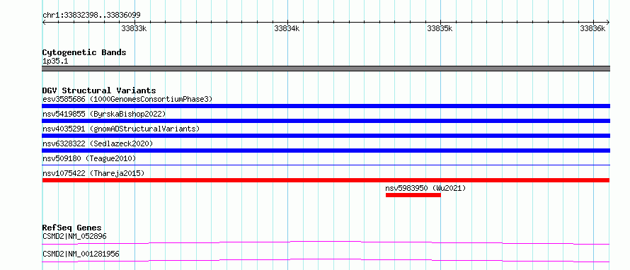The image size is (630, 270).
Task: Select the CSMD2 NM_052896 magenta gene line
Action: 326,242
